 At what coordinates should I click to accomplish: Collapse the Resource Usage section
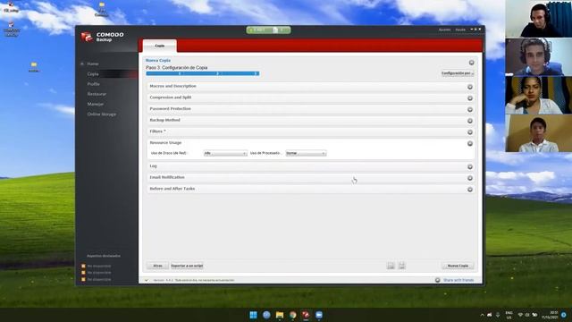tap(470, 143)
